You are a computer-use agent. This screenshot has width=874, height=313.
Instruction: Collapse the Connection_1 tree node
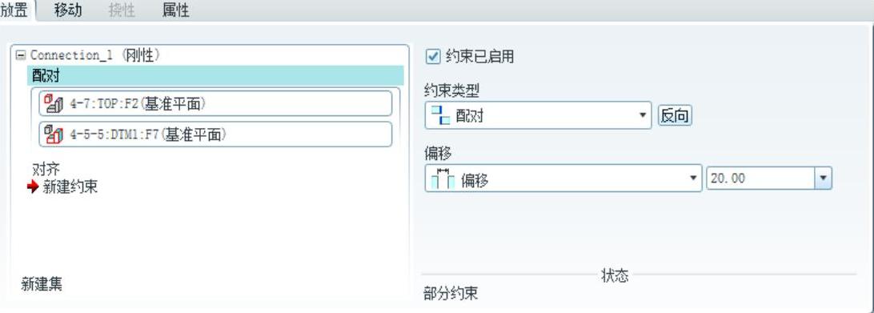[21, 55]
